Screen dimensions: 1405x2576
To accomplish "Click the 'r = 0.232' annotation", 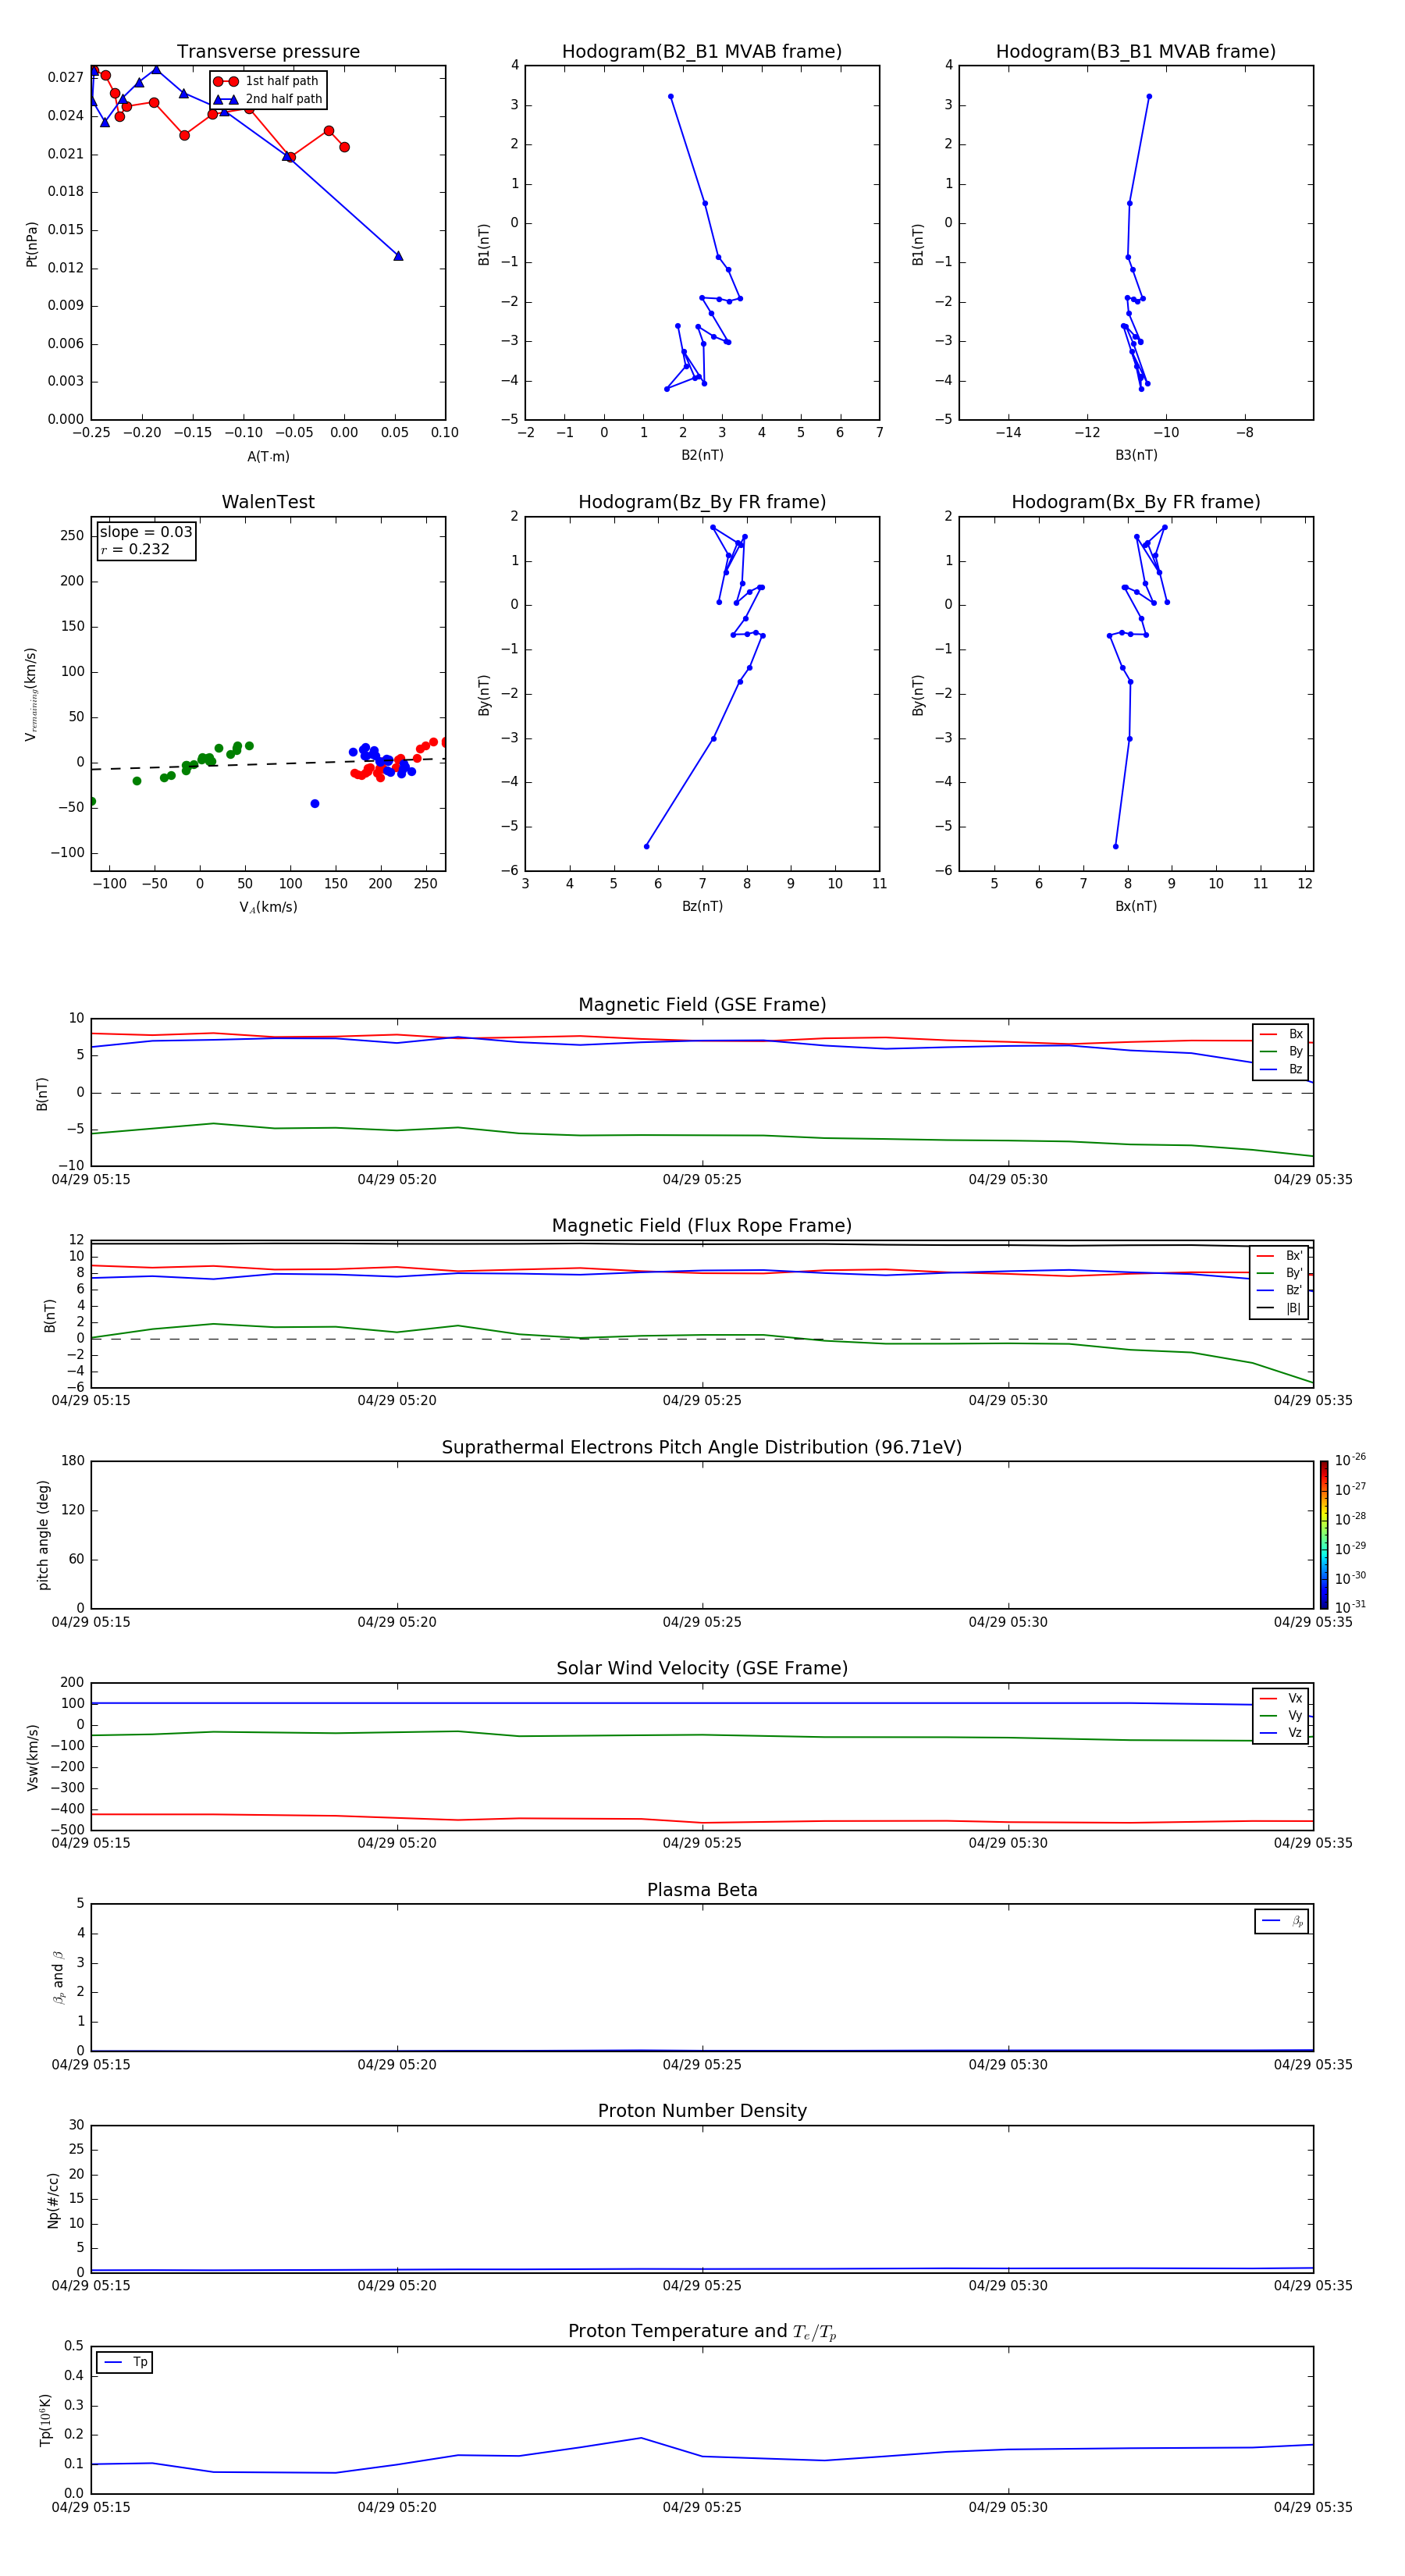I will click(x=135, y=549).
